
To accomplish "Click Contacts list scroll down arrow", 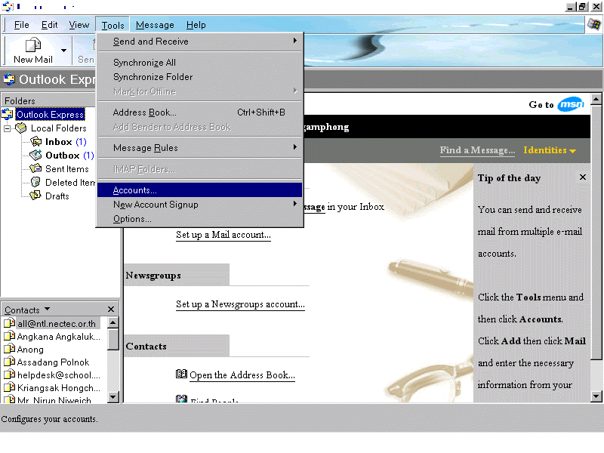I will tap(112, 397).
